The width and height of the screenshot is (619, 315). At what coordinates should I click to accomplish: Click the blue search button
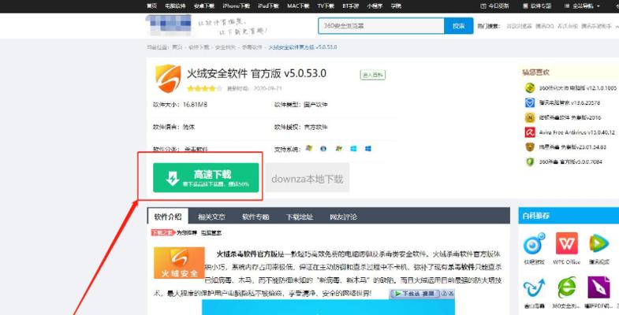coord(458,26)
